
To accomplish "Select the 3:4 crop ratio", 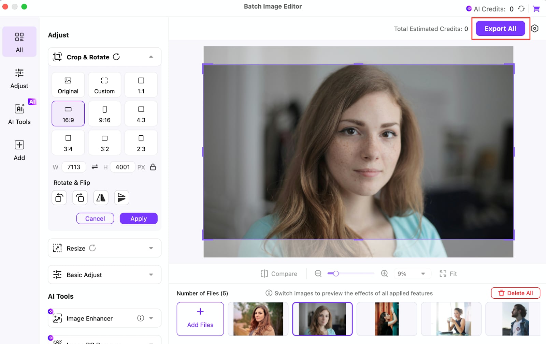I will click(68, 143).
